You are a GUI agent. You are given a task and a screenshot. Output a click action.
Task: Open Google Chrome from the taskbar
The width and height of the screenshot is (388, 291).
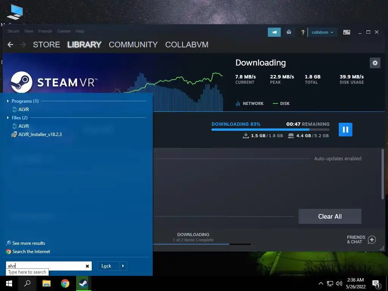65,283
